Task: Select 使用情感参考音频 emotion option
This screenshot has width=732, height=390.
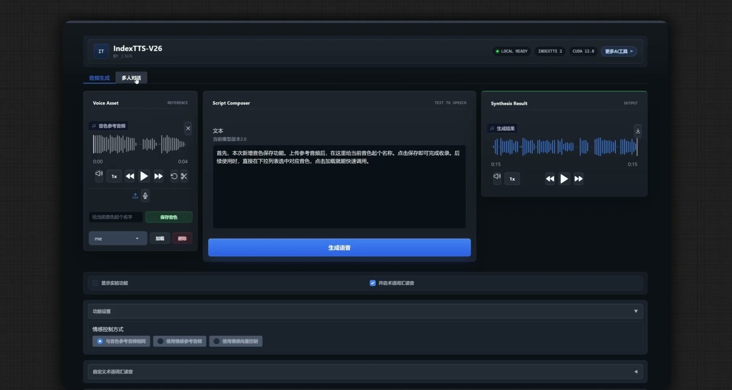Action: 180,341
